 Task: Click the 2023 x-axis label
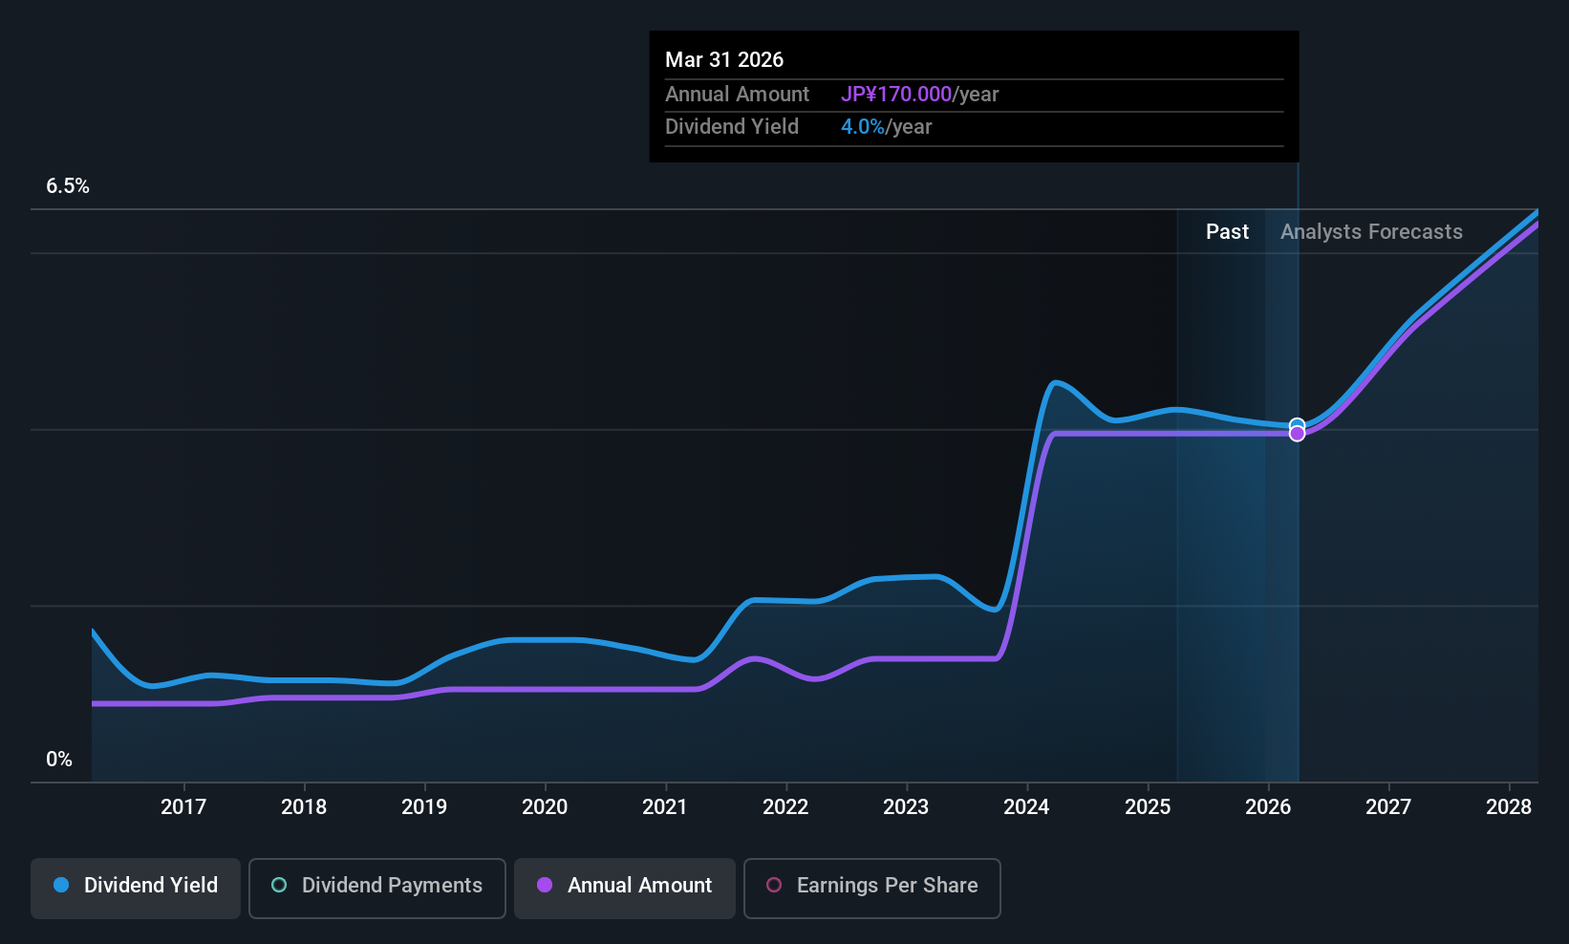[x=906, y=807]
